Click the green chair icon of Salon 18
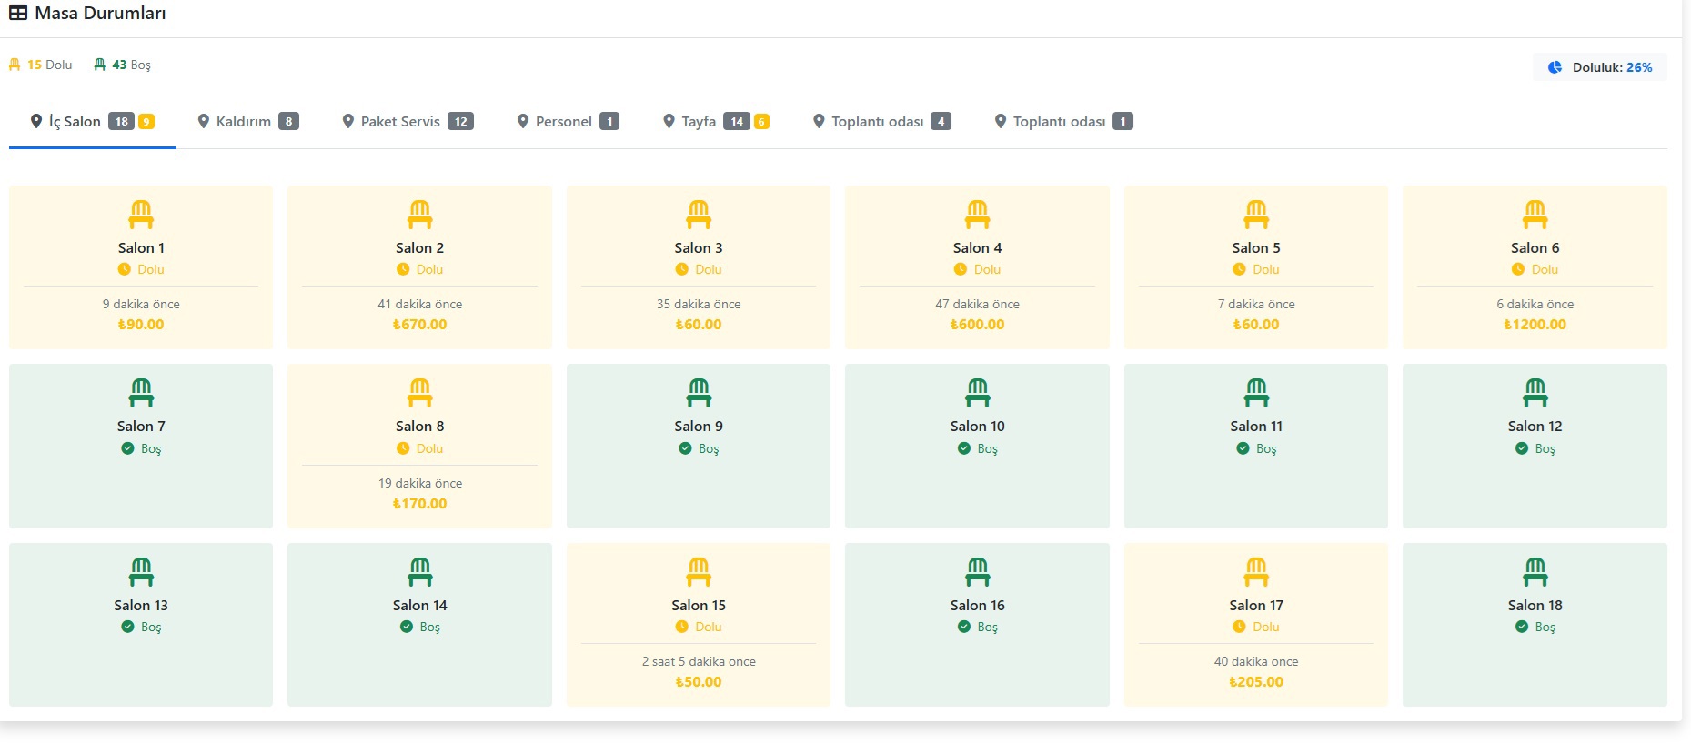Screen dimensions: 1691x754 coord(1535,572)
